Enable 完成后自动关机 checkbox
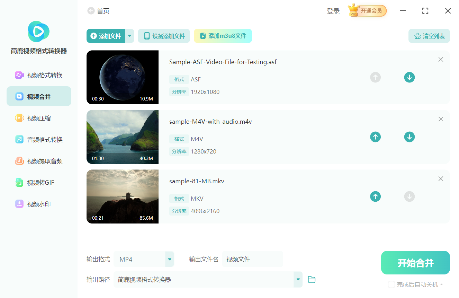Viewport: 459px width, 298px height. click(391, 284)
